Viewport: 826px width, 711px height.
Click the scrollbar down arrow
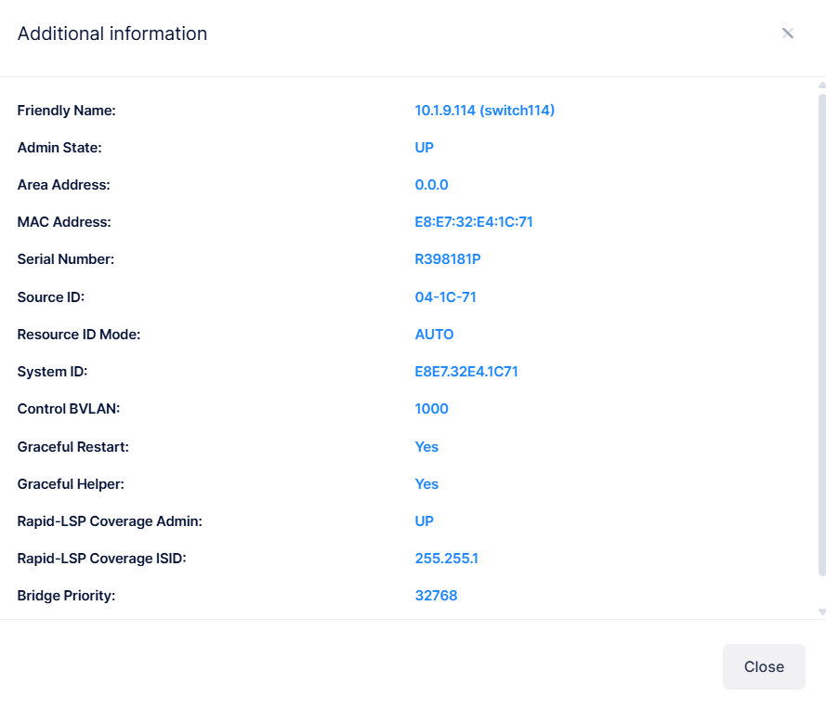point(821,612)
